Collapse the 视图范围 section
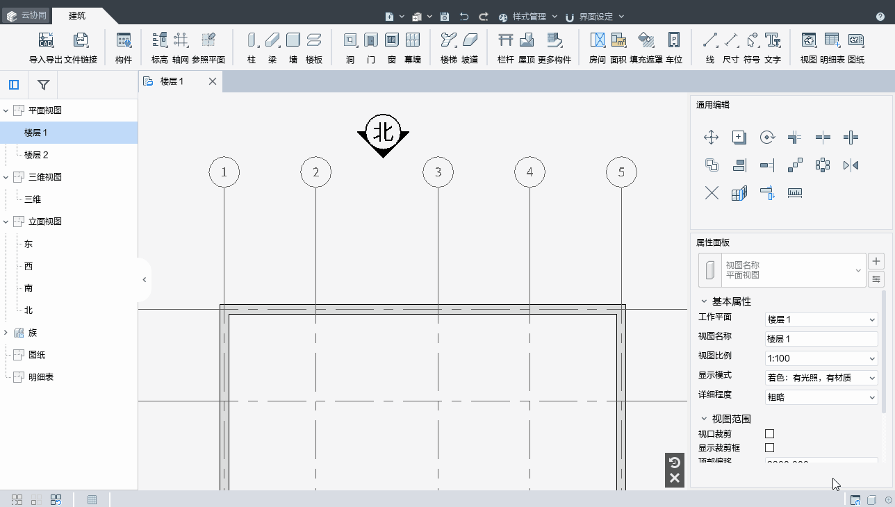Viewport: 895px width, 507px height. click(704, 419)
